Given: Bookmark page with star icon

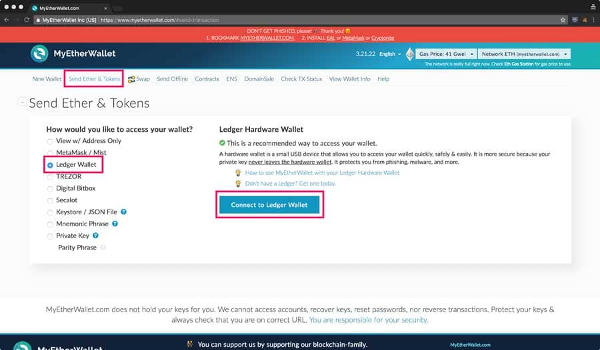Looking at the screenshot, I should (563, 20).
